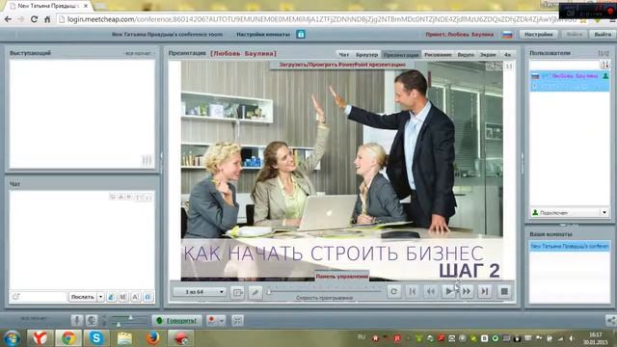Switch to the Рисование tab
Image resolution: width=617 pixels, height=347 pixels.
438,55
